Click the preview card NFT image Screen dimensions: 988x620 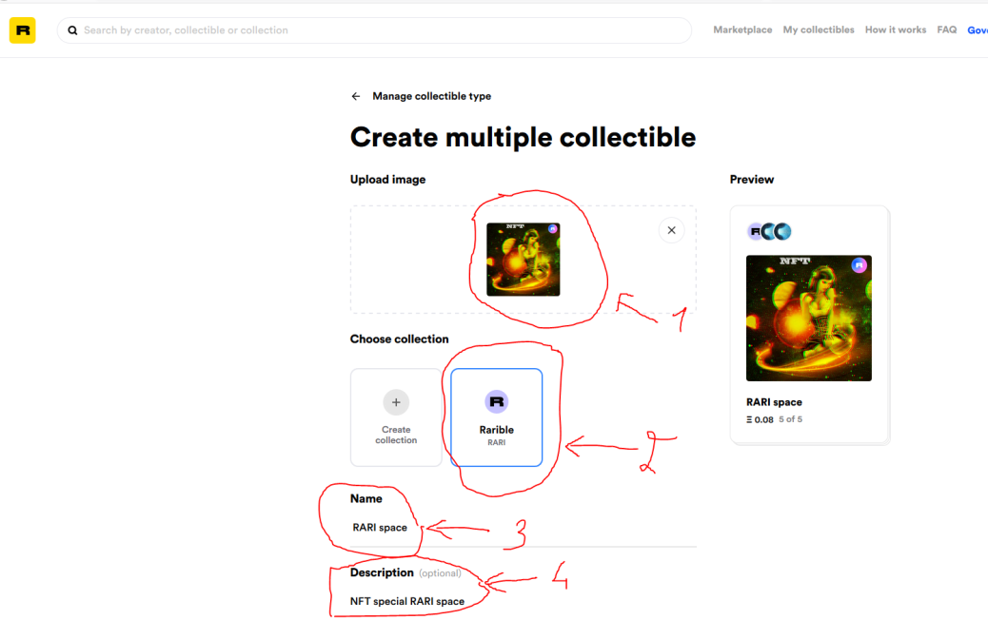tap(809, 318)
